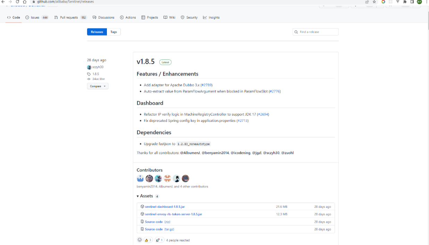Click the browser forward arrow

[10, 2]
